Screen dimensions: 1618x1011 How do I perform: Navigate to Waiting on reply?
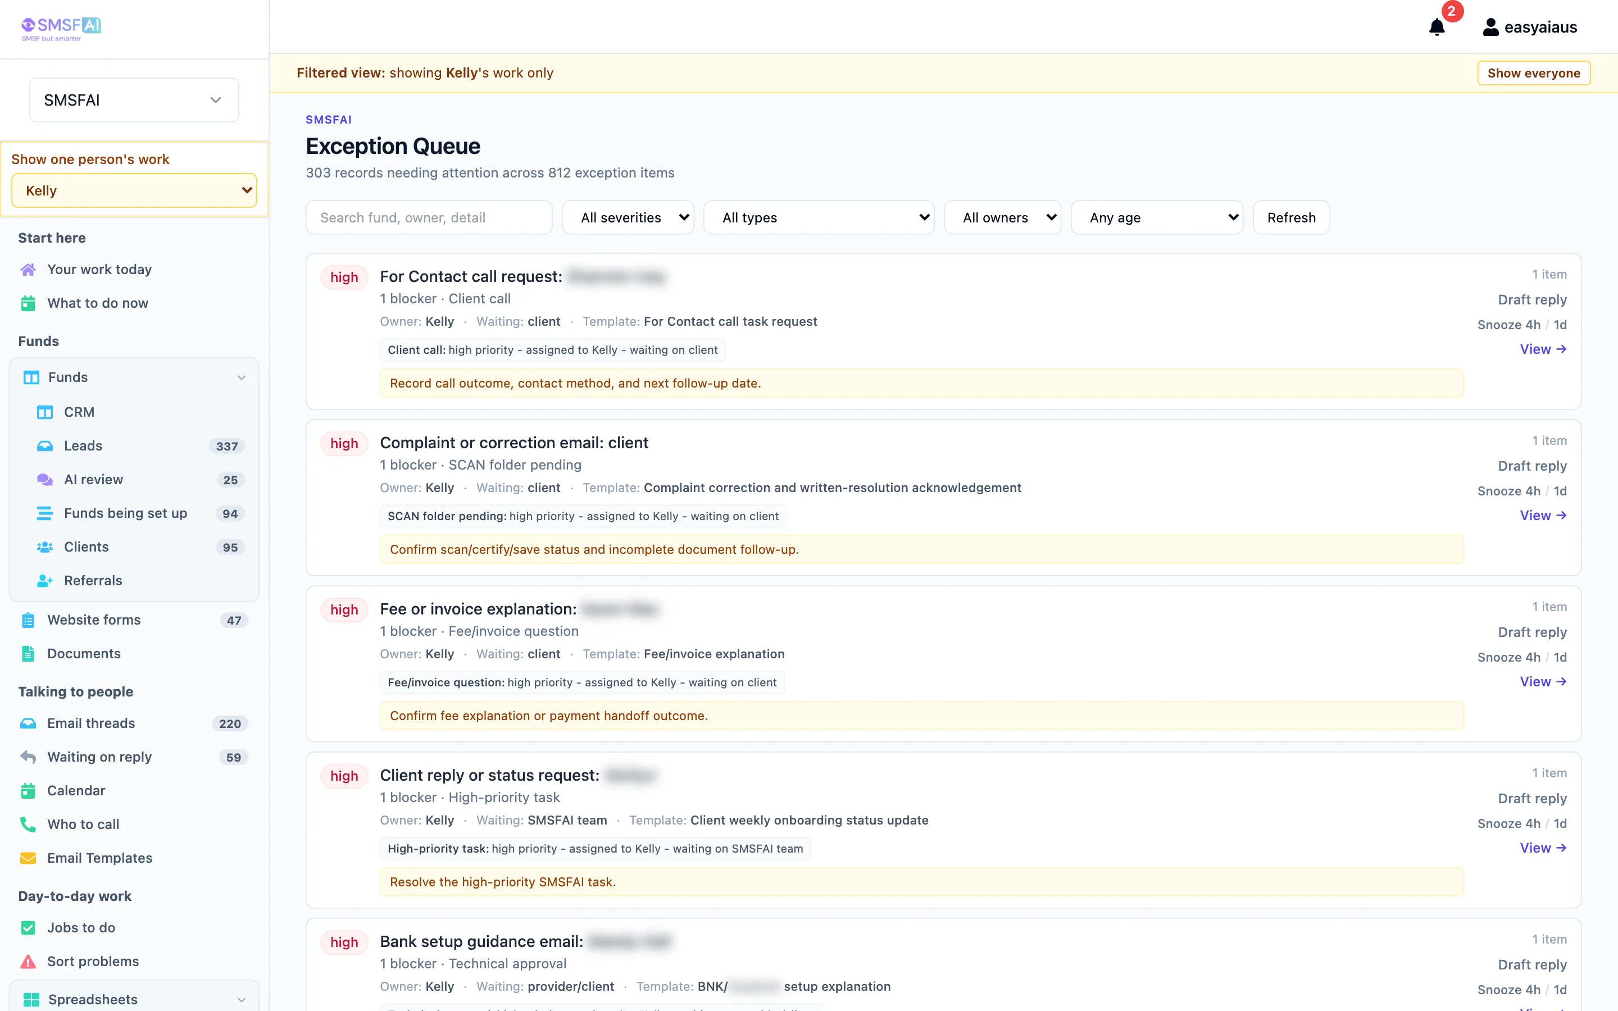pyautogui.click(x=99, y=757)
